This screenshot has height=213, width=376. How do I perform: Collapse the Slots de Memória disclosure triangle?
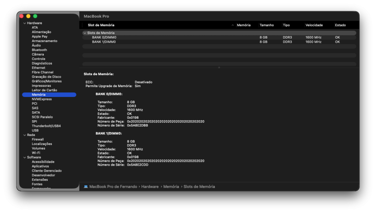(x=85, y=33)
